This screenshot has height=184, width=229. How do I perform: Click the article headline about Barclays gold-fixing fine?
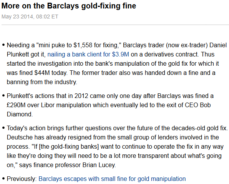69,6
